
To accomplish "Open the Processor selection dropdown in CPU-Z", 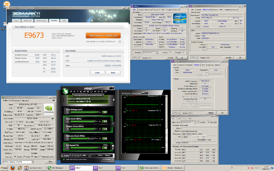I will tap(156, 53).
